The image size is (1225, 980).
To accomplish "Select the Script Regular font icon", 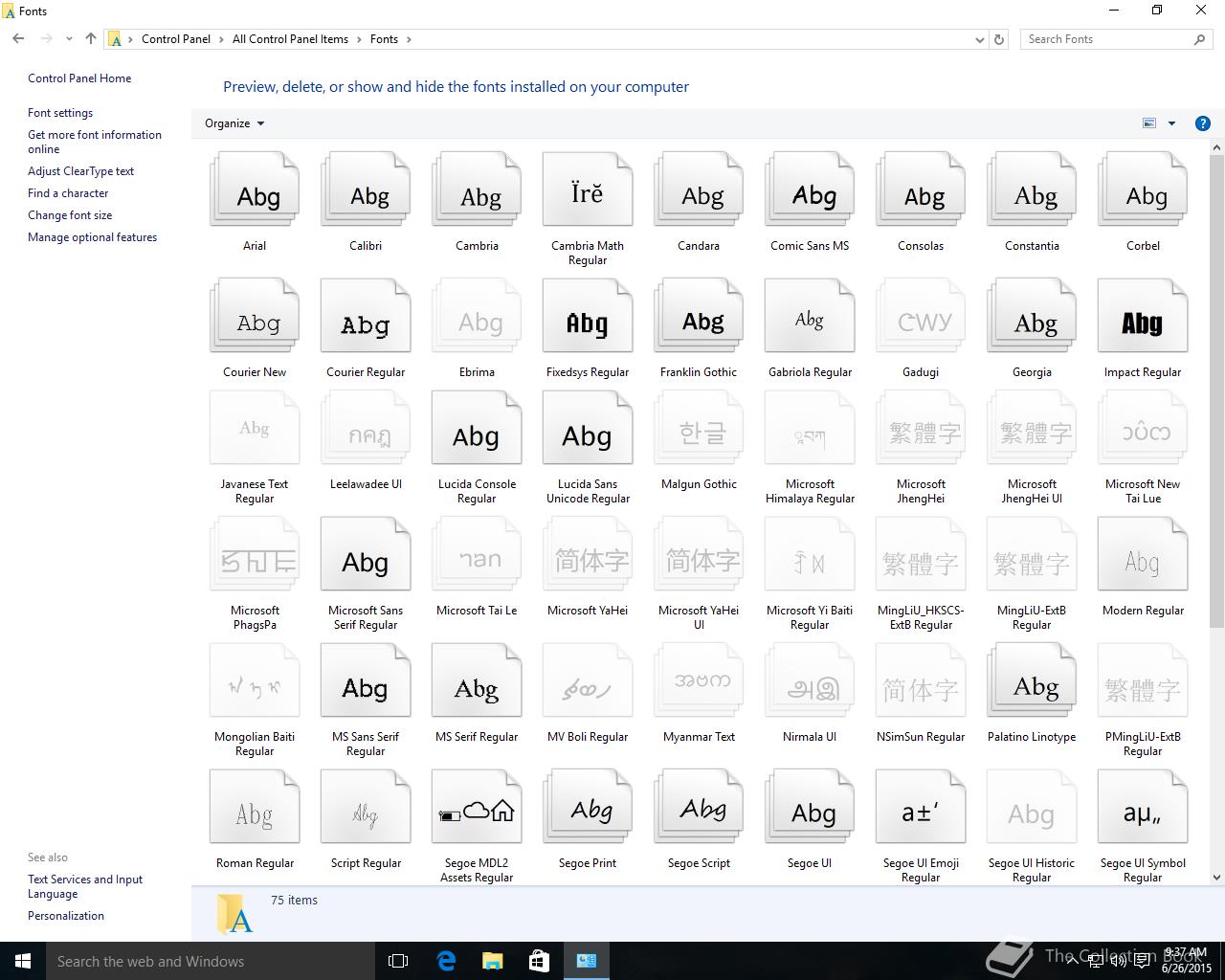I will (x=366, y=808).
